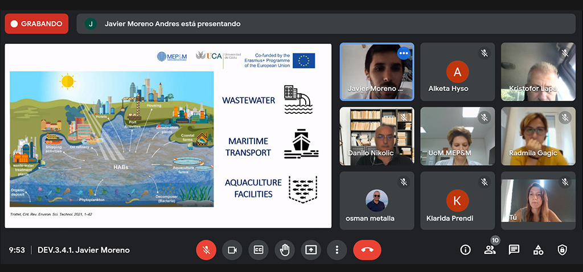This screenshot has width=583, height=272.
Task: Click the GRABANDO recording indicator
Action: pyautogui.click(x=36, y=24)
